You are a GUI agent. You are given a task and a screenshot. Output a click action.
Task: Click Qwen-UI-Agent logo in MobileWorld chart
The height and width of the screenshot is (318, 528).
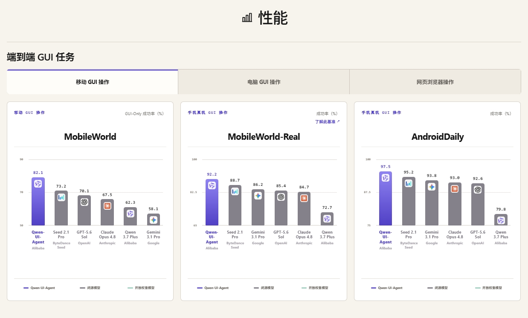[x=38, y=184]
